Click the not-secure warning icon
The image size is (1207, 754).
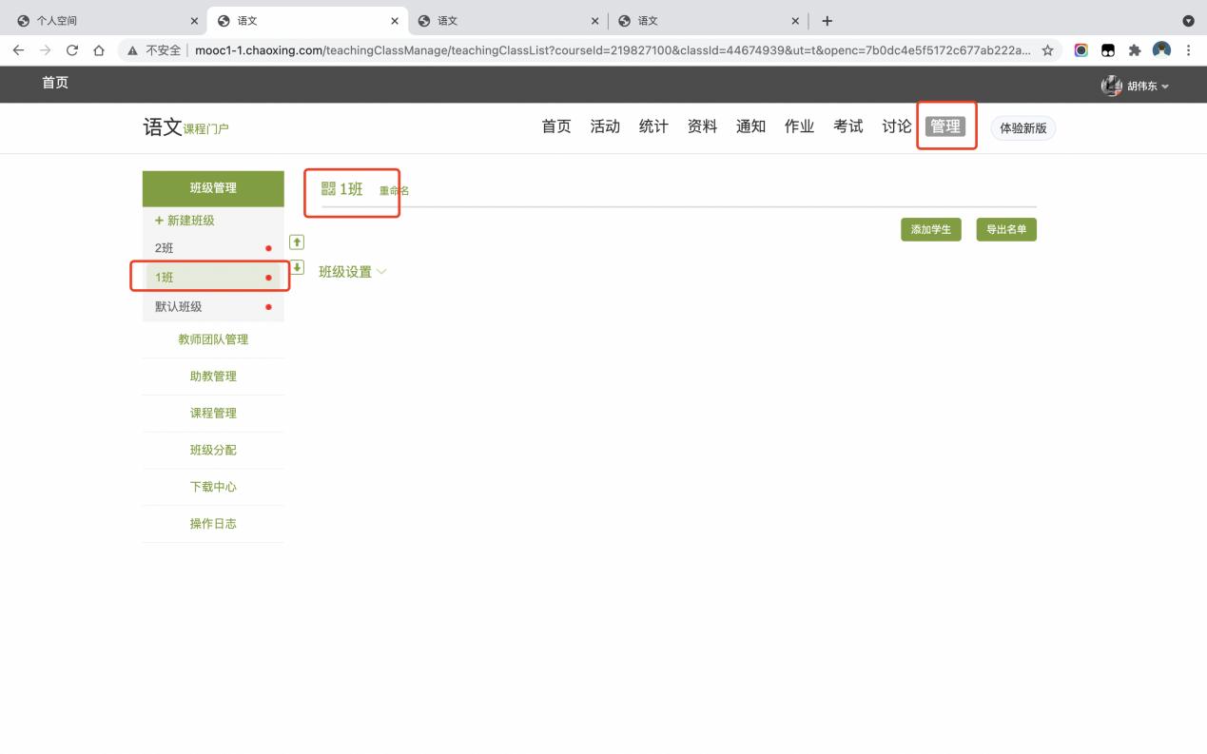pyautogui.click(x=133, y=50)
